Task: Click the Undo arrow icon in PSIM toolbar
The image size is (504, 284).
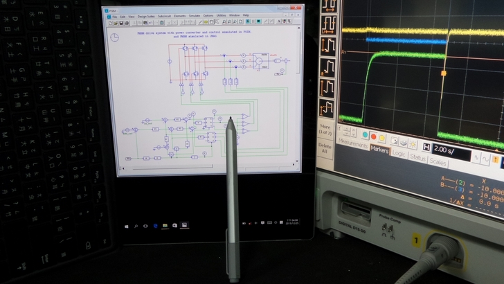Action: (151, 23)
